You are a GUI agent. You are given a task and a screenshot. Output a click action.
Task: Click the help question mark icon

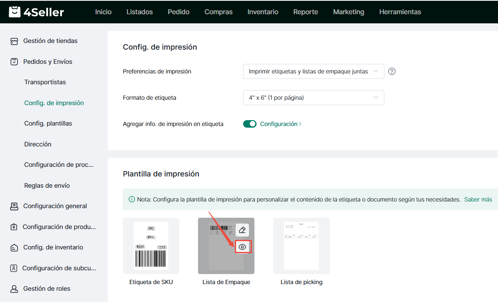(x=391, y=71)
